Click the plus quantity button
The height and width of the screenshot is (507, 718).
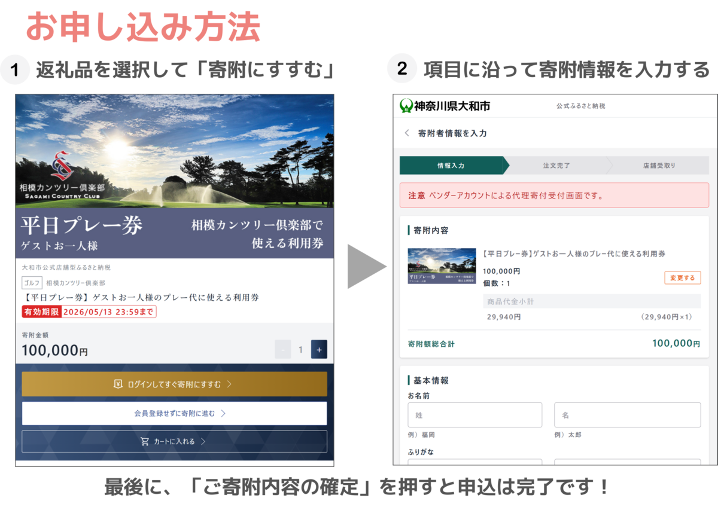point(319,350)
